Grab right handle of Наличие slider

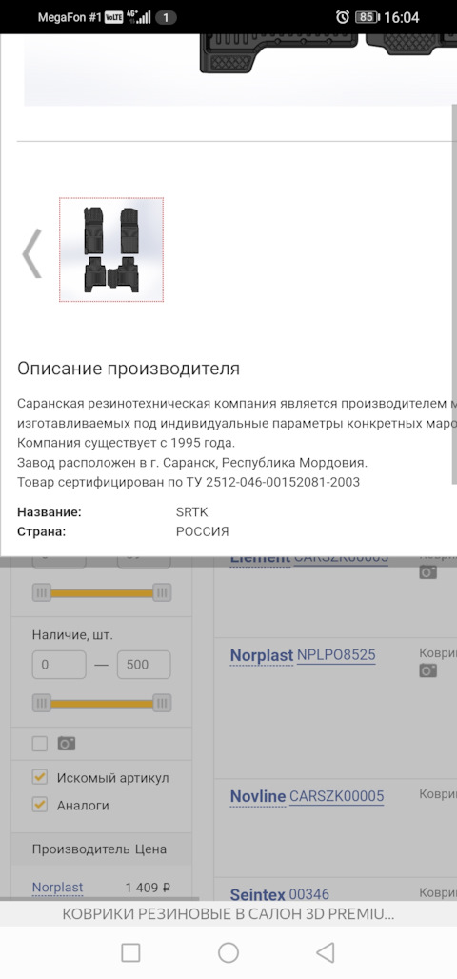(x=162, y=704)
